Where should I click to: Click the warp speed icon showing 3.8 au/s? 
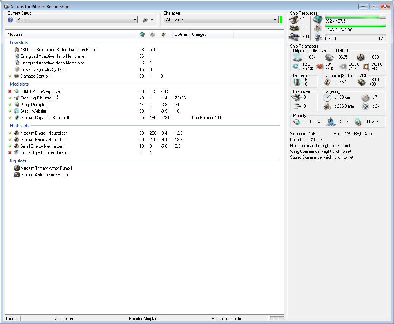click(x=358, y=122)
